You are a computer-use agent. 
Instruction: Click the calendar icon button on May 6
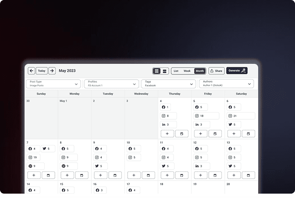coord(249,134)
